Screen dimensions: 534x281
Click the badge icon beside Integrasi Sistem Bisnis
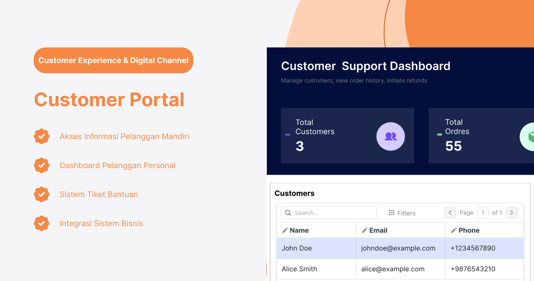[42, 223]
